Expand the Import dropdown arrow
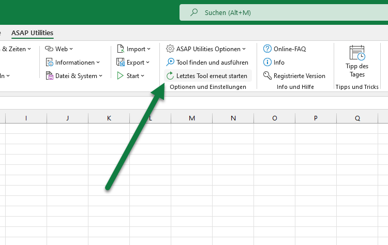 (148, 49)
